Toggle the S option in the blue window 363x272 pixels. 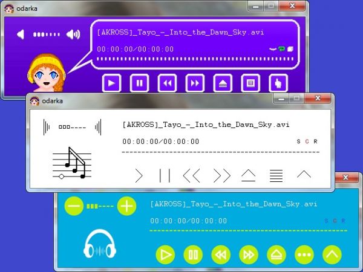pyautogui.click(x=326, y=221)
